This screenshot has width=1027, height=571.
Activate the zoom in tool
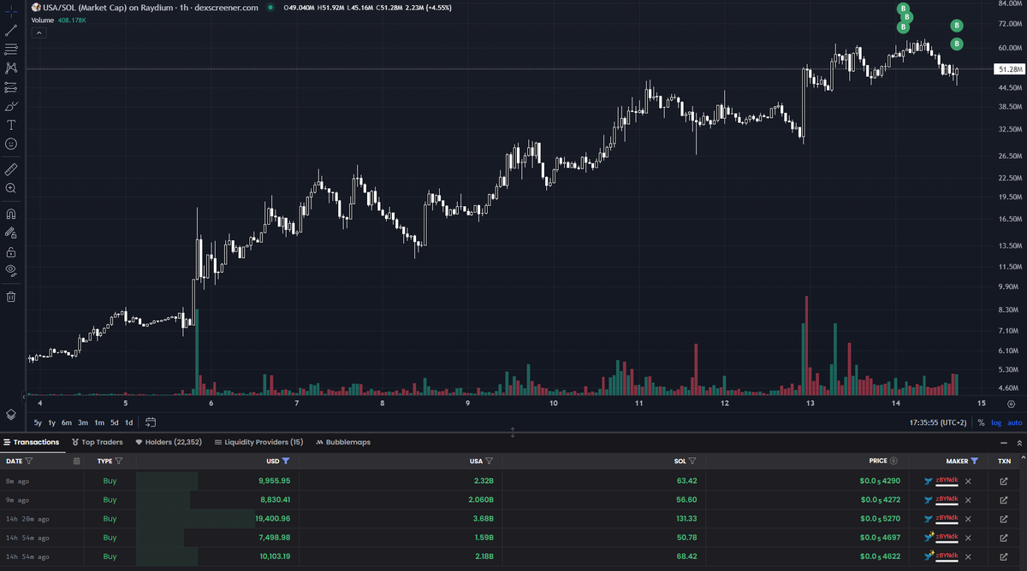[x=11, y=188]
